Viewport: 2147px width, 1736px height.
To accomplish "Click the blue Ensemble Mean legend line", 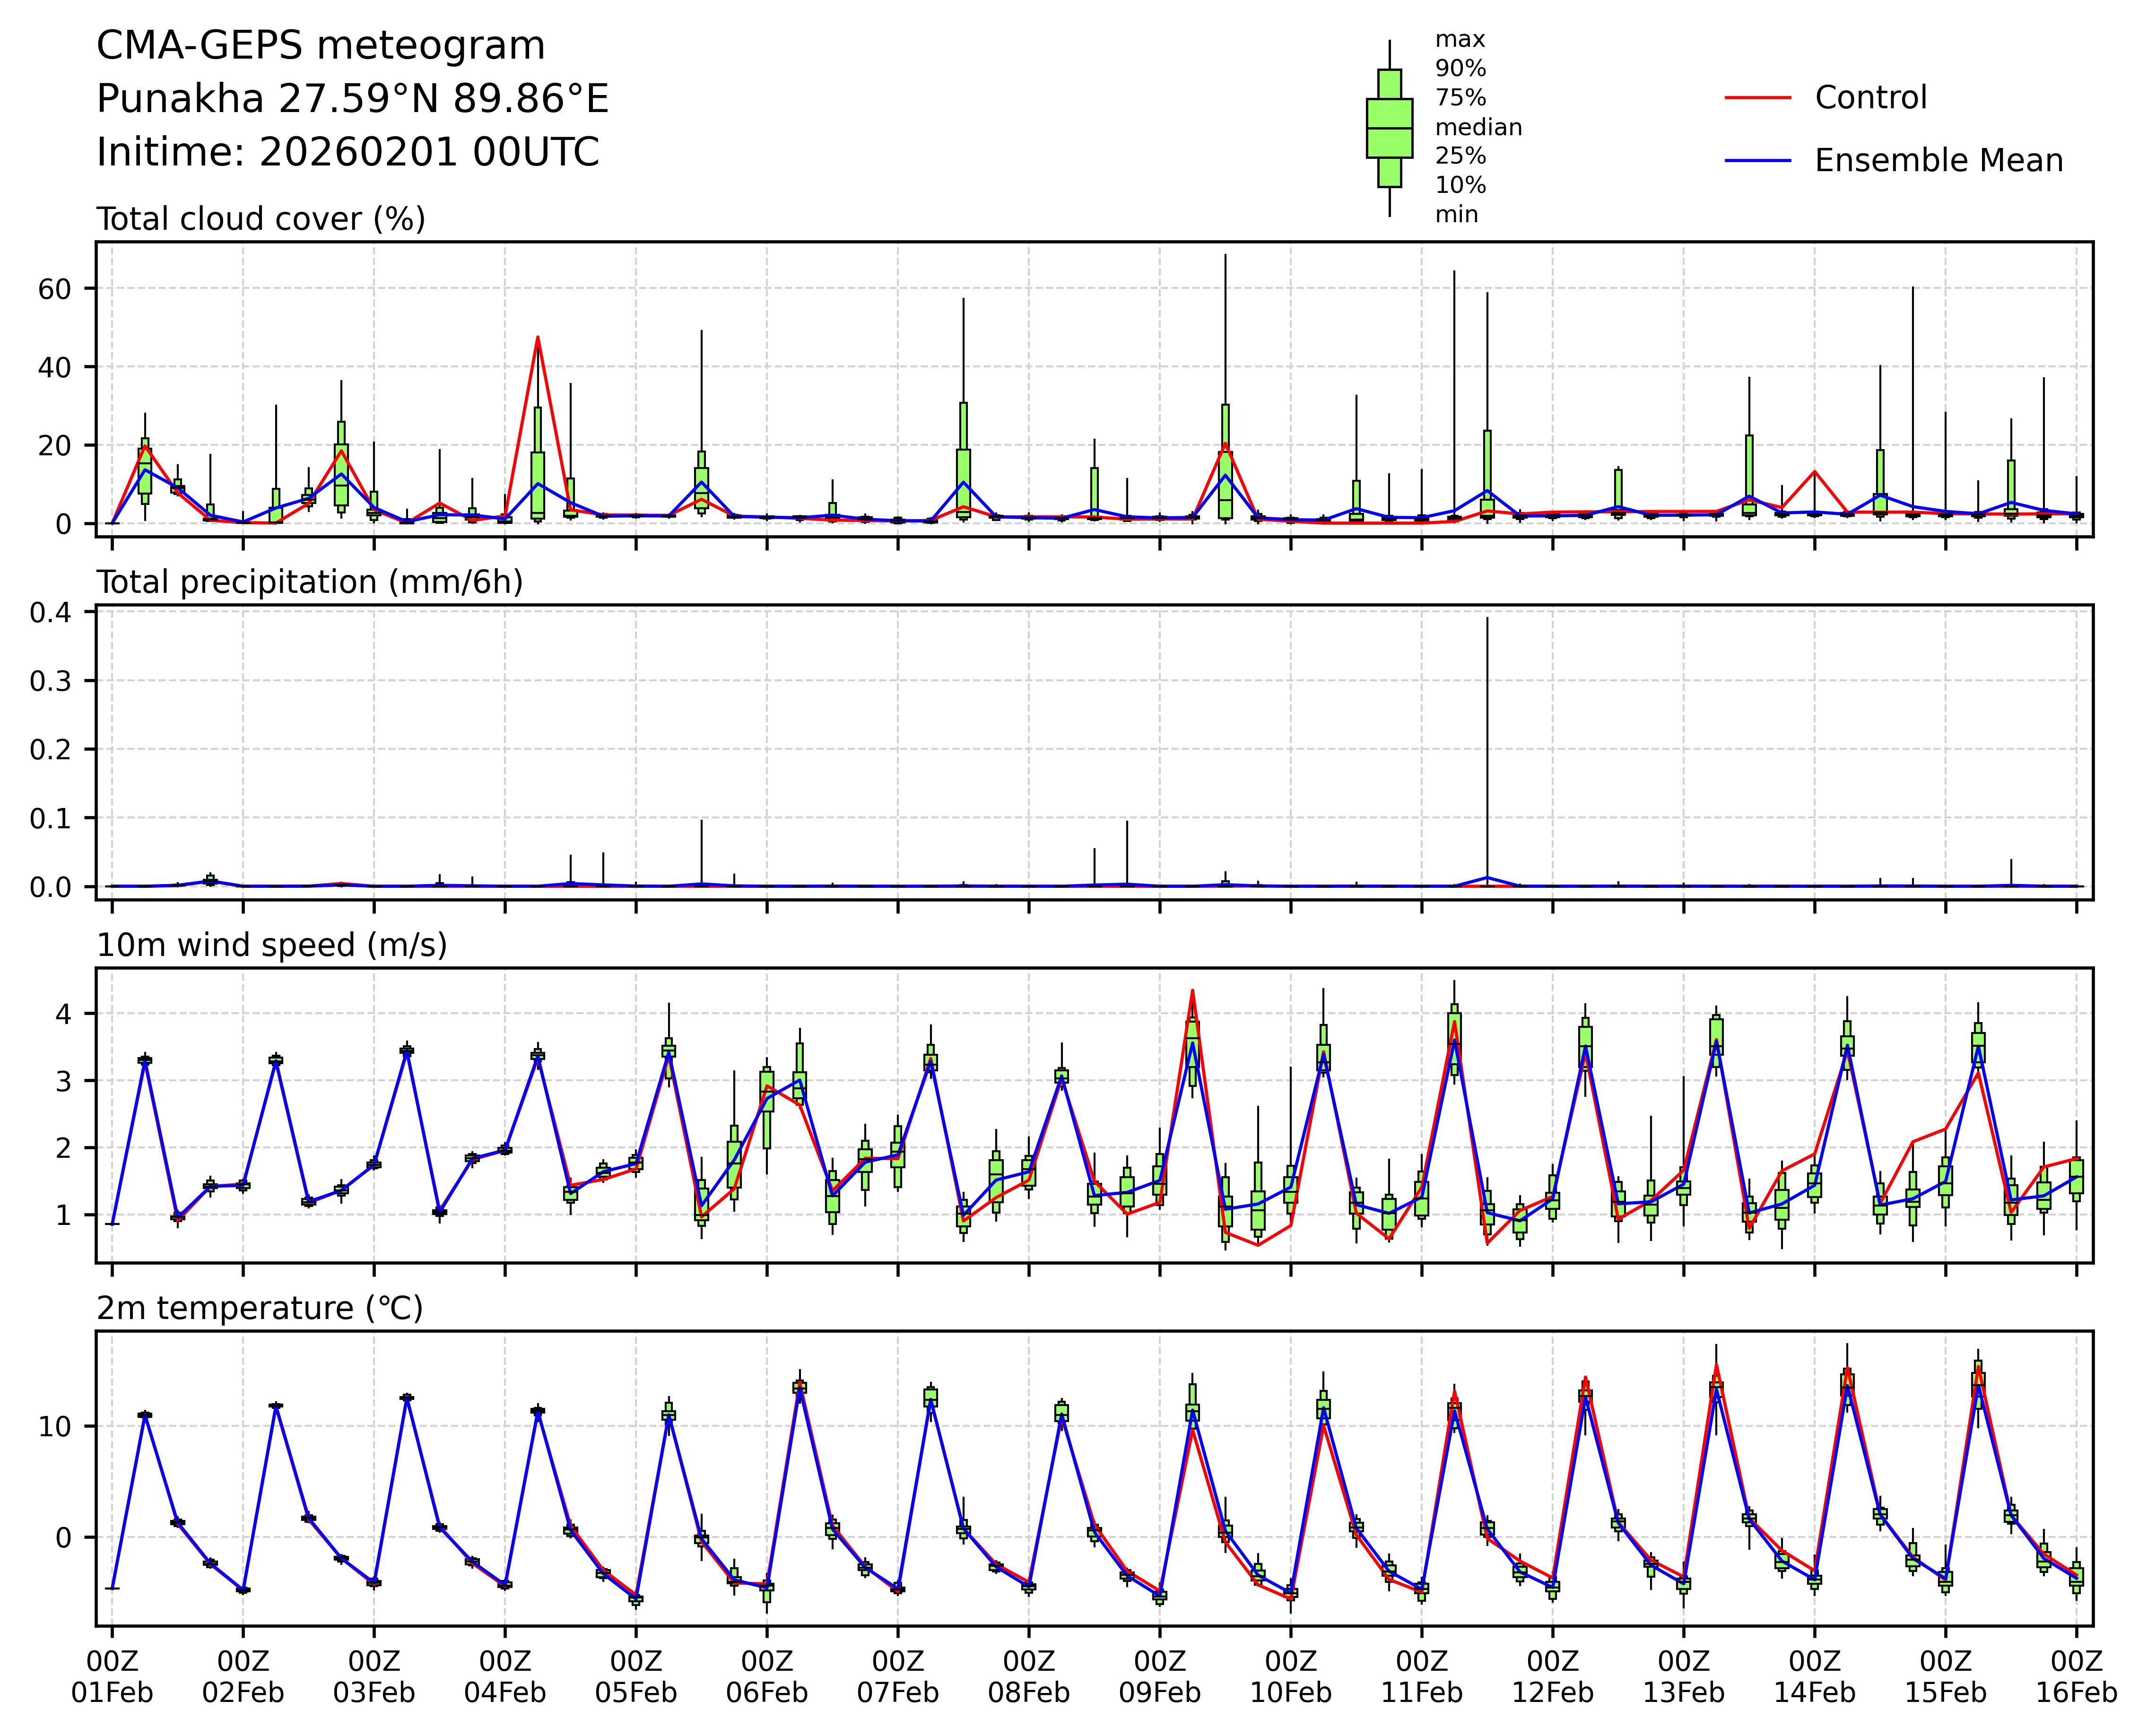I will point(1757,160).
